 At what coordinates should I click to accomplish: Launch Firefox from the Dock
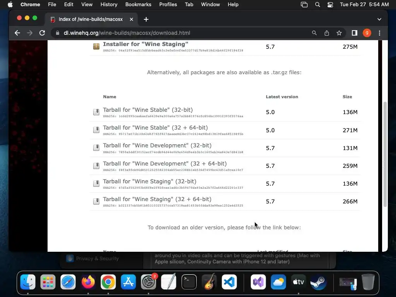tap(88, 282)
